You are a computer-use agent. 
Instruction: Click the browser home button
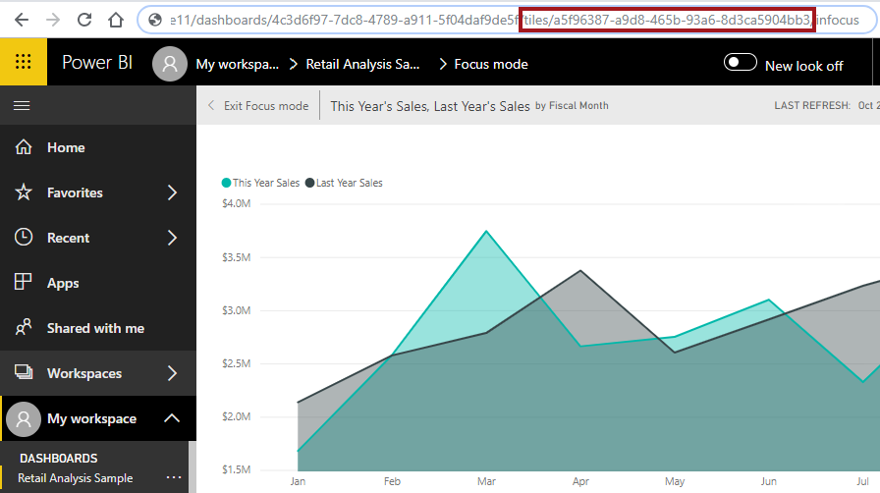(x=116, y=20)
